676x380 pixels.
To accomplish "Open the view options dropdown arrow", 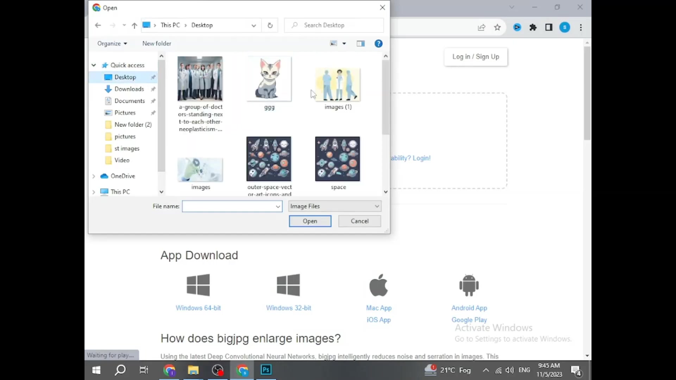I will click(344, 44).
